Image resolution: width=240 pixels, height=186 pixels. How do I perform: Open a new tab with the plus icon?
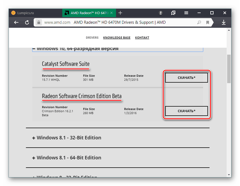pyautogui.click(x=120, y=13)
